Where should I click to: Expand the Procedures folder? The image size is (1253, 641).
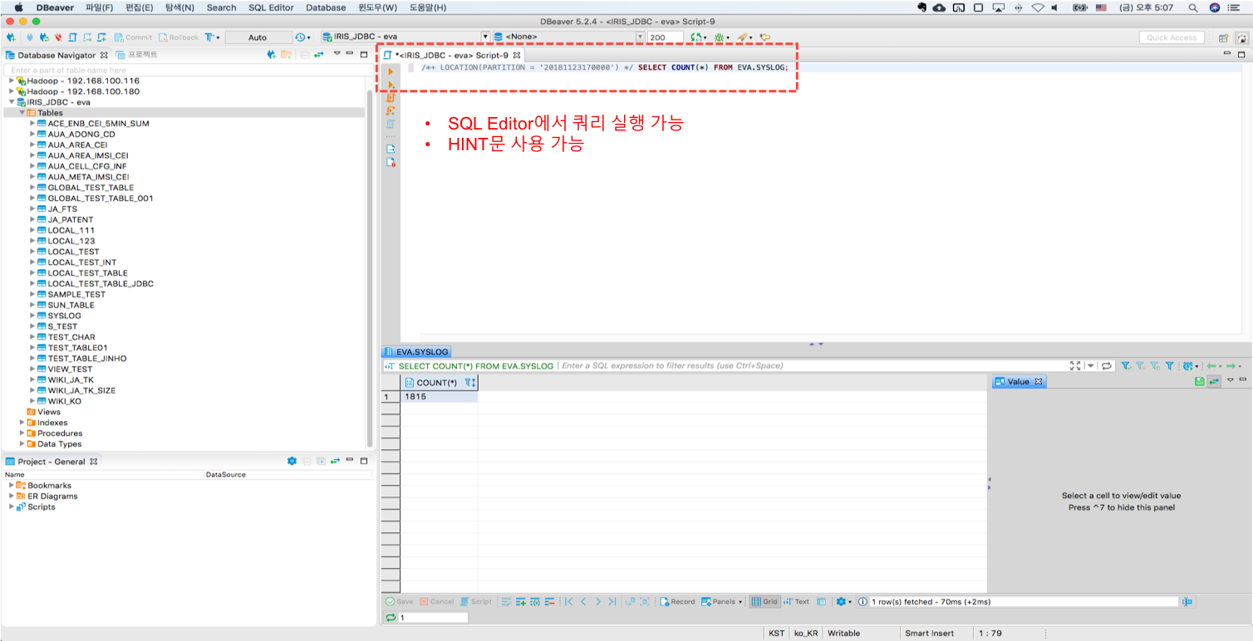[22, 433]
